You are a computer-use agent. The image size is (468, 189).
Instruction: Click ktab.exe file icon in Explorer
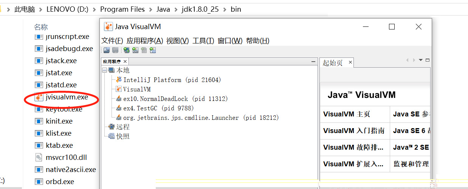tap(39, 146)
